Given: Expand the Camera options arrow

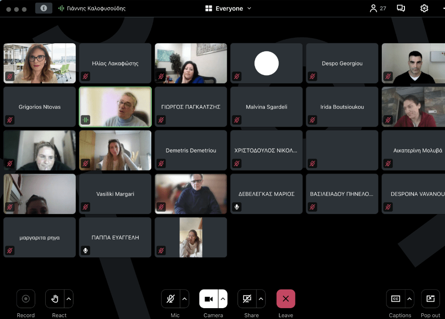Looking at the screenshot, I should [223, 299].
